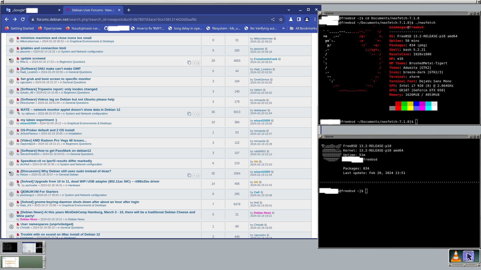
Task: Open topic 'iptables and connection limit'
Action: point(43,48)
